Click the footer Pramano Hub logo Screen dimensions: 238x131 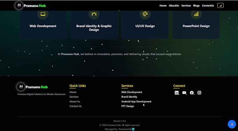33,87
